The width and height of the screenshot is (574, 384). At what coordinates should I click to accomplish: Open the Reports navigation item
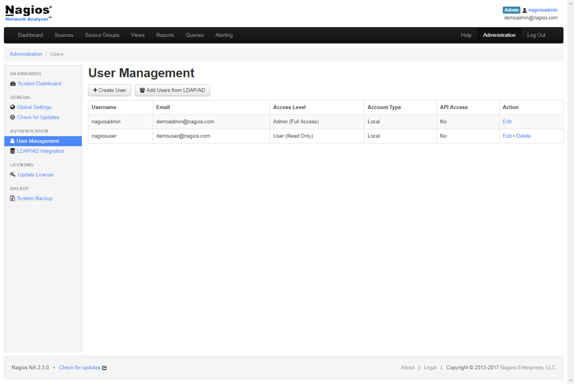coord(165,35)
